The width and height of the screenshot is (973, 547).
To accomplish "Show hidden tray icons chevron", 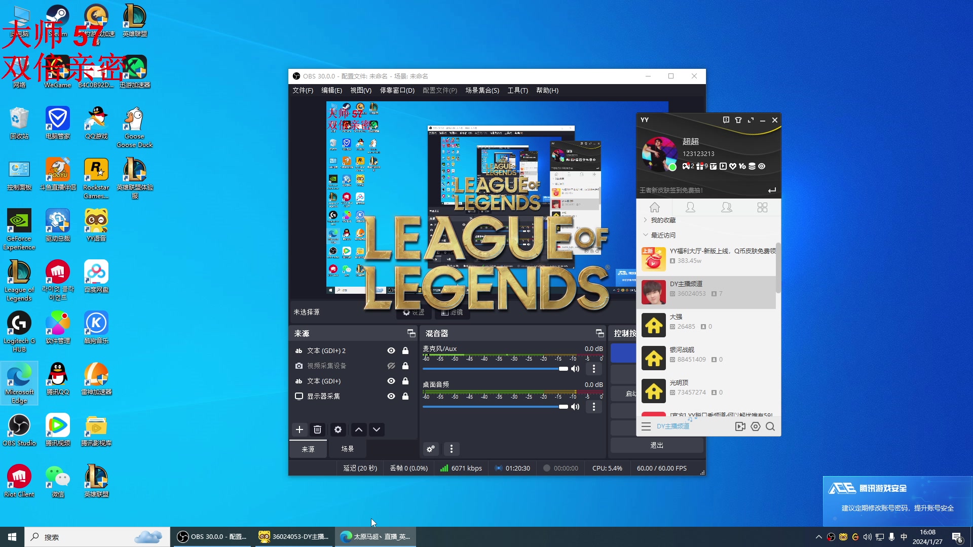I will (x=818, y=537).
